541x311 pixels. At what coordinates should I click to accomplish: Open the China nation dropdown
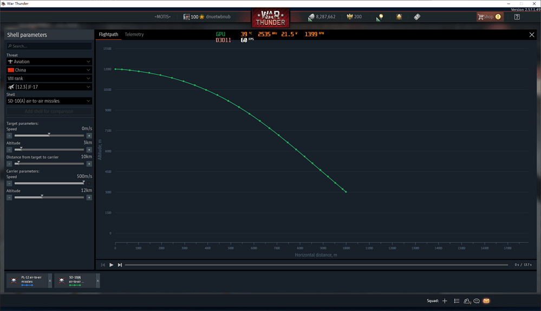pyautogui.click(x=49, y=70)
